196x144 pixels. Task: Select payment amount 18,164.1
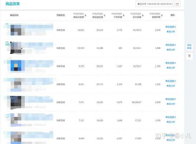pyautogui.click(x=137, y=48)
